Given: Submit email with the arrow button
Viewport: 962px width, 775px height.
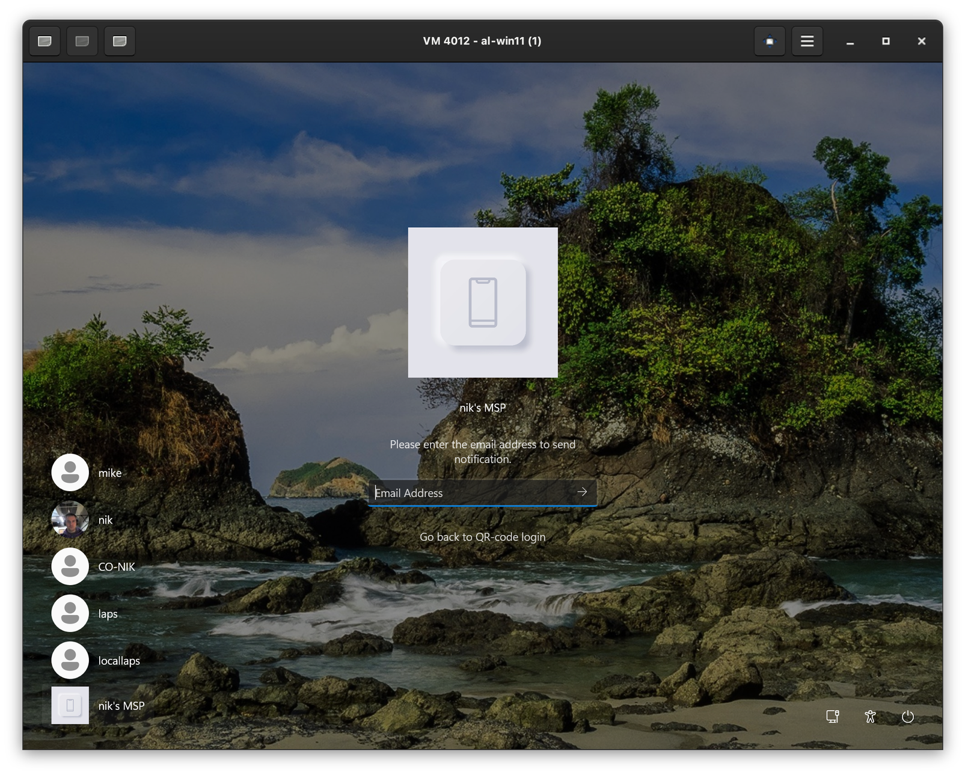Looking at the screenshot, I should coord(582,492).
